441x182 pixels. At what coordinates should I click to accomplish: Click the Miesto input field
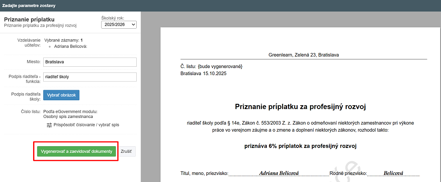click(90, 62)
